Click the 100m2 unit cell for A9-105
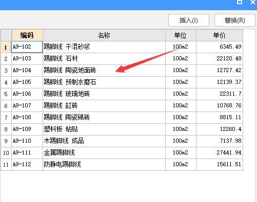The height and width of the screenshot is (202, 257). 181,82
